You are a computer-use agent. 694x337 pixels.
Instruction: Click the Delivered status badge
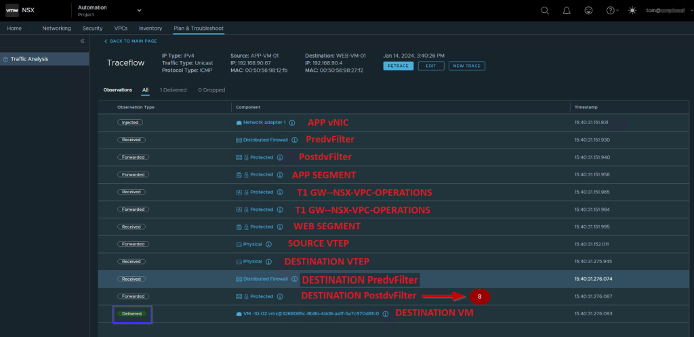pyautogui.click(x=133, y=314)
